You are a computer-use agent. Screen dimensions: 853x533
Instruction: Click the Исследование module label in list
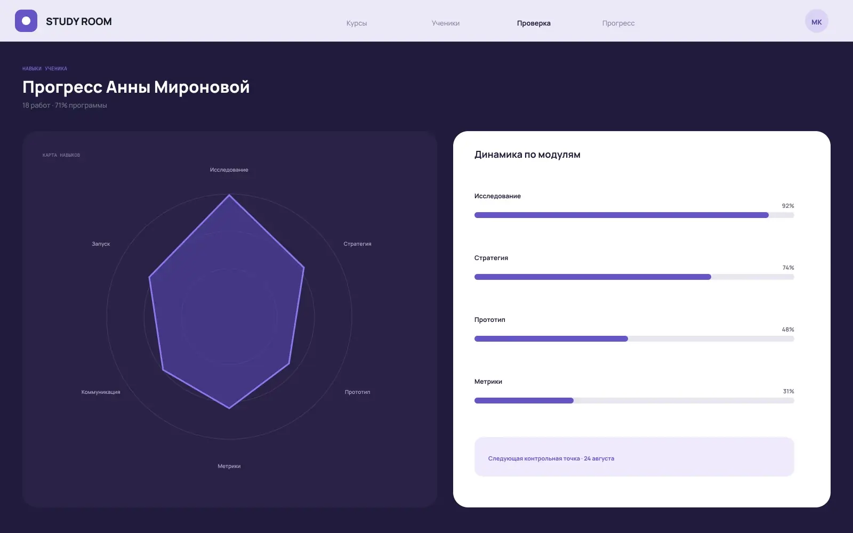coord(497,196)
